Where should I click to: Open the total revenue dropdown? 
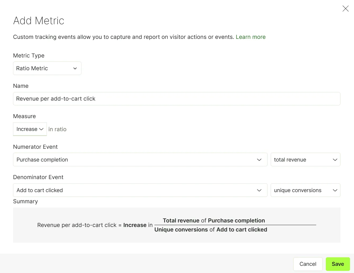click(306, 160)
